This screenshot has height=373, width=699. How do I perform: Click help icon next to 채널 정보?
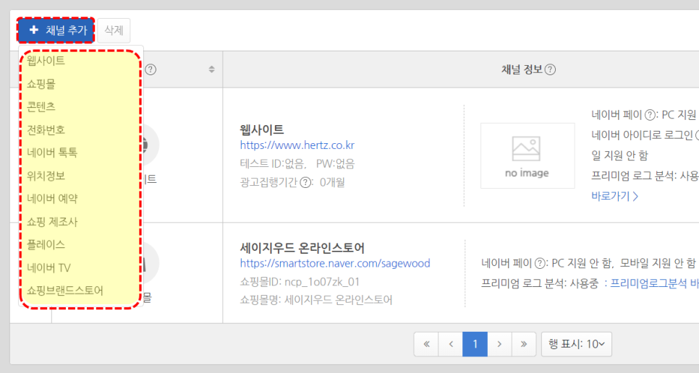pos(550,69)
